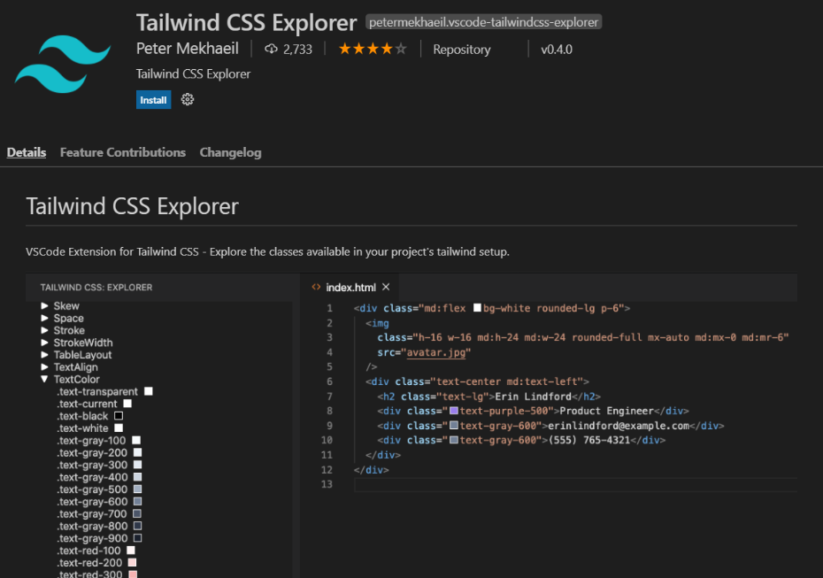Click color swatch next to .text-gray-600 in explorer
Viewport: 823px width, 578px height.
(x=137, y=501)
